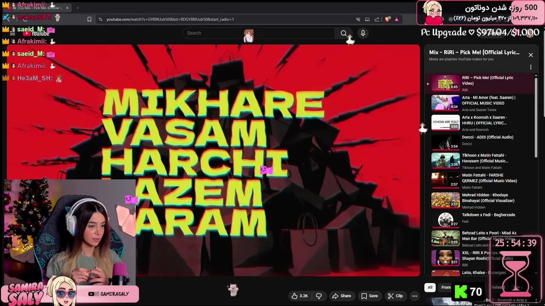This screenshot has width=545, height=306.
Task: Click into the YouTube search field
Action: point(260,33)
